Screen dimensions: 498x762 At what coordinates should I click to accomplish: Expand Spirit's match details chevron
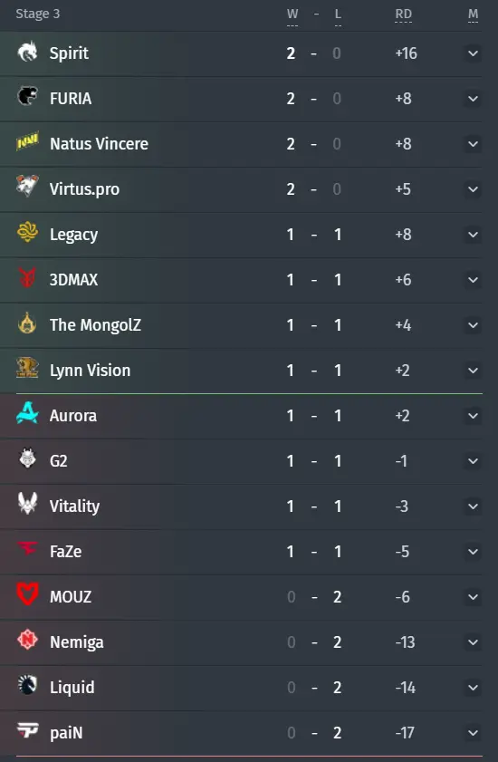click(x=473, y=53)
